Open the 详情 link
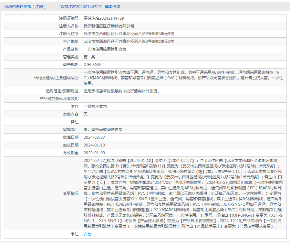 pos(88,234)
